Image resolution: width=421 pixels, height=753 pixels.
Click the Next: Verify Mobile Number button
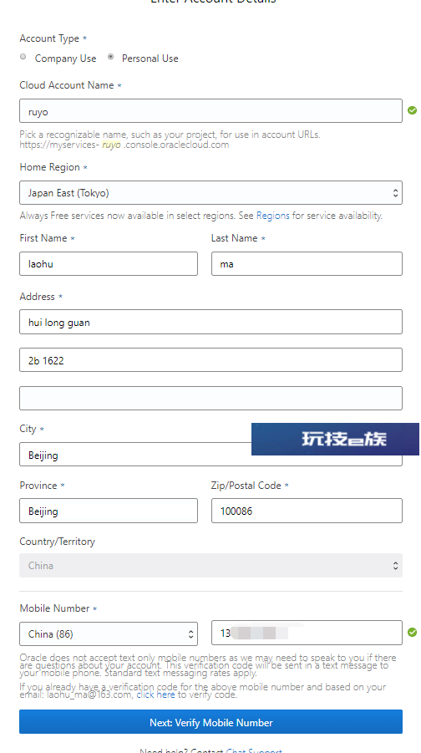click(210, 722)
